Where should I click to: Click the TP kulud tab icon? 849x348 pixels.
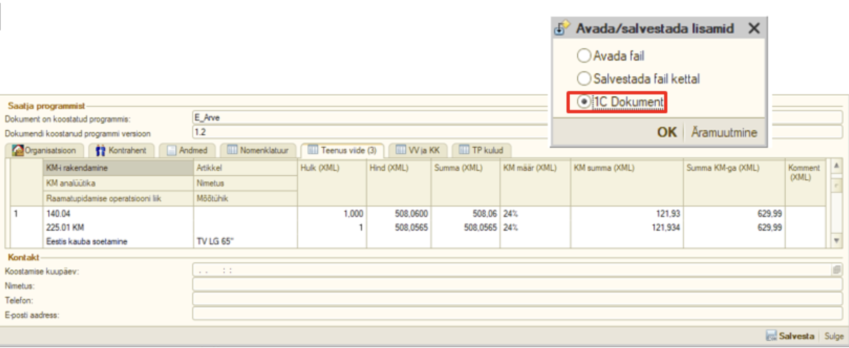pos(464,150)
